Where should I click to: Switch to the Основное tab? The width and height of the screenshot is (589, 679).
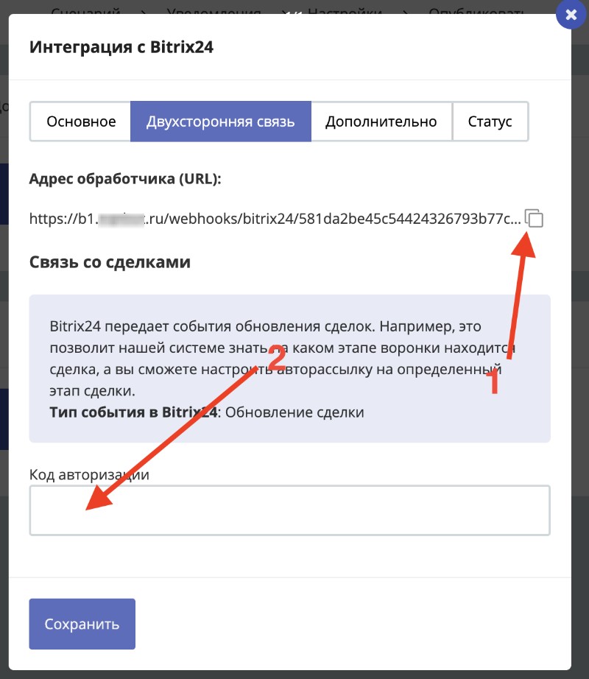81,122
